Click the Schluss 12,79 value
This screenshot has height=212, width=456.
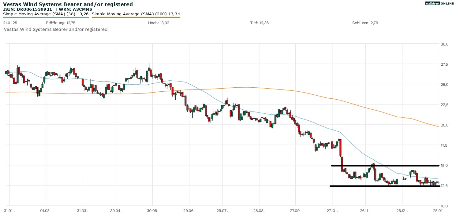(x=365, y=23)
